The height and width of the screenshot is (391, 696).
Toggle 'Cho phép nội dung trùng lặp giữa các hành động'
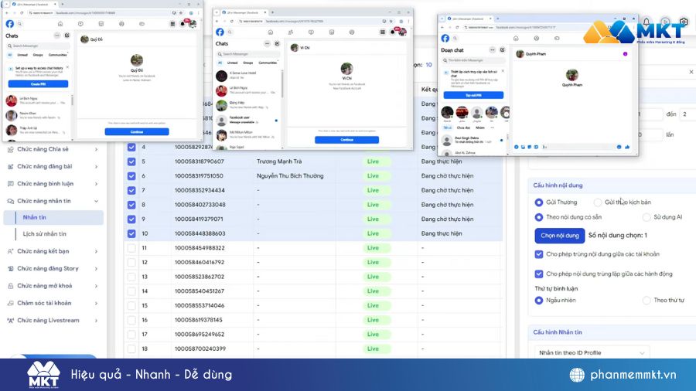tap(539, 274)
